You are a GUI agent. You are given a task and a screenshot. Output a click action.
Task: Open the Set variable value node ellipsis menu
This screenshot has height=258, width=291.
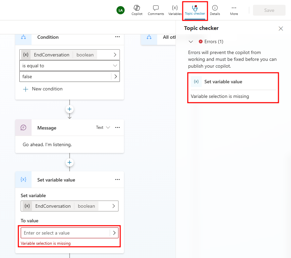point(117,179)
